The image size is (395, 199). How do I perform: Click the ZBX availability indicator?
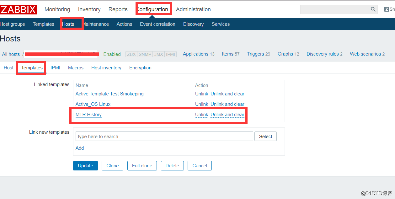[x=131, y=54]
